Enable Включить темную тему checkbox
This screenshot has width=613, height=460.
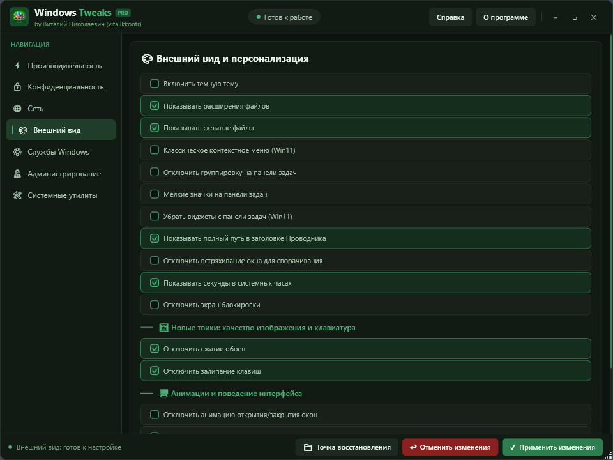coord(155,83)
